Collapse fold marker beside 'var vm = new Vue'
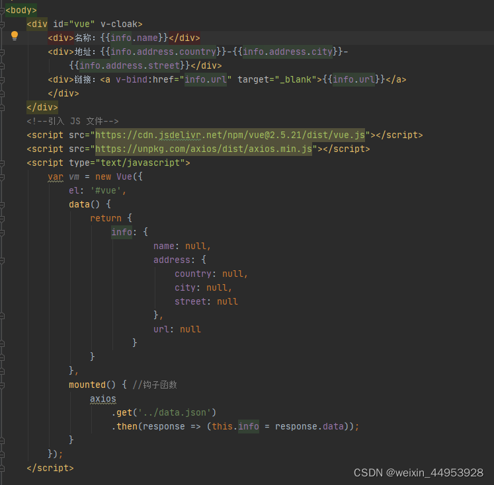The height and width of the screenshot is (485, 494). (1, 177)
